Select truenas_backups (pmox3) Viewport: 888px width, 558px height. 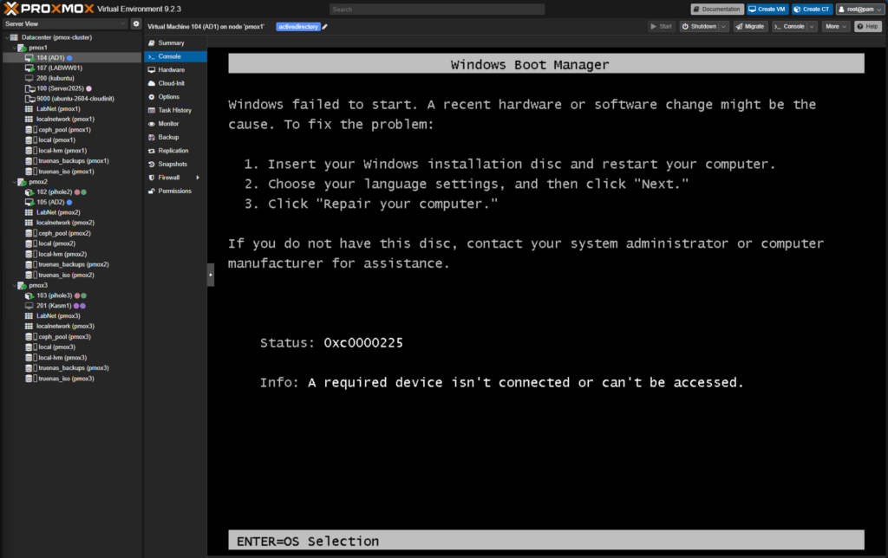(72, 368)
